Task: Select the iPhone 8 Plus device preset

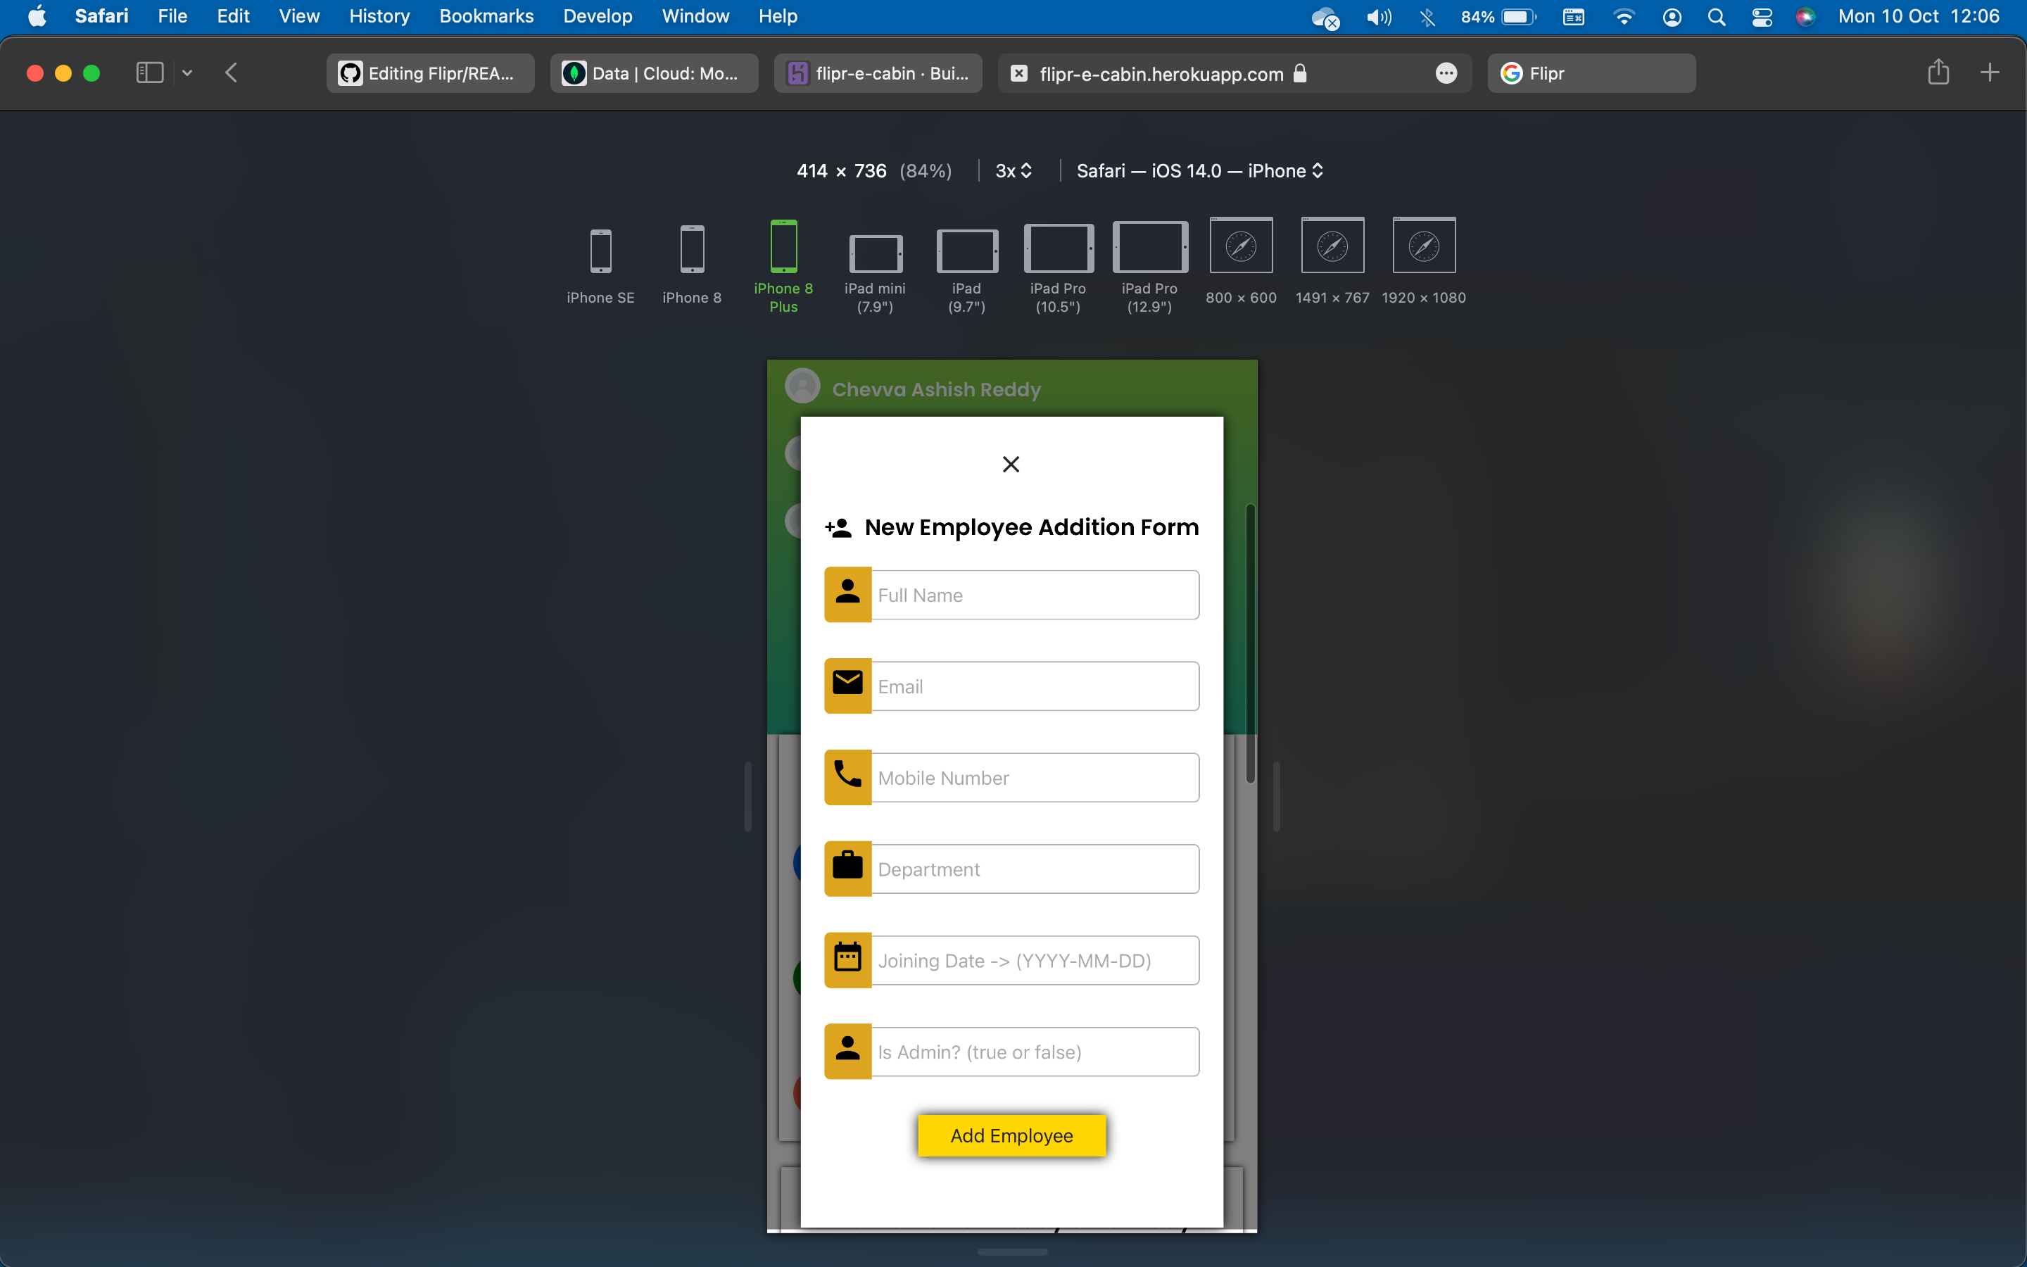Action: [x=783, y=267]
